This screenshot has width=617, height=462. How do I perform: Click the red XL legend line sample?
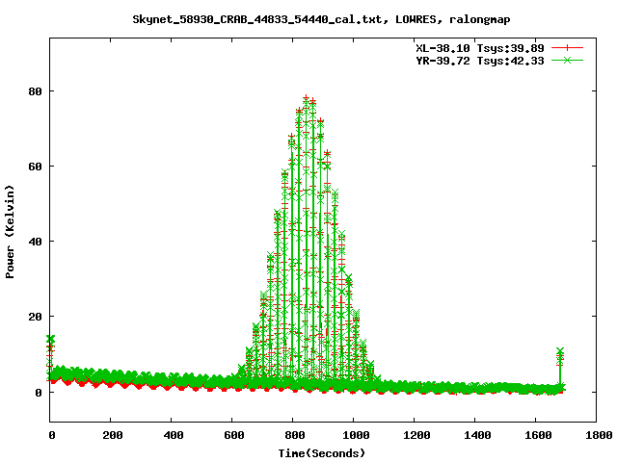(567, 48)
